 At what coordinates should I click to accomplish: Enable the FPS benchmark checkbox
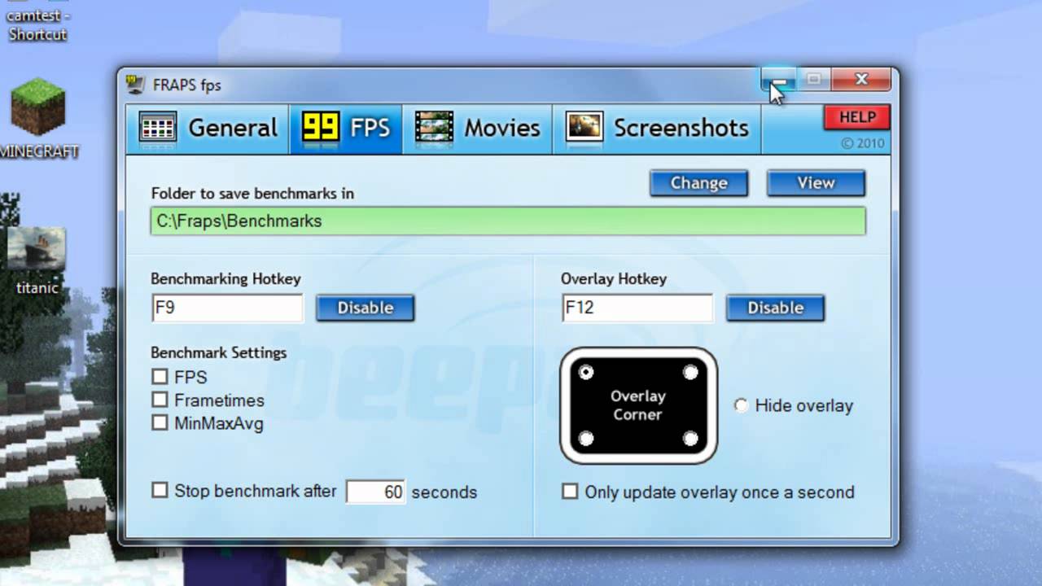(160, 377)
